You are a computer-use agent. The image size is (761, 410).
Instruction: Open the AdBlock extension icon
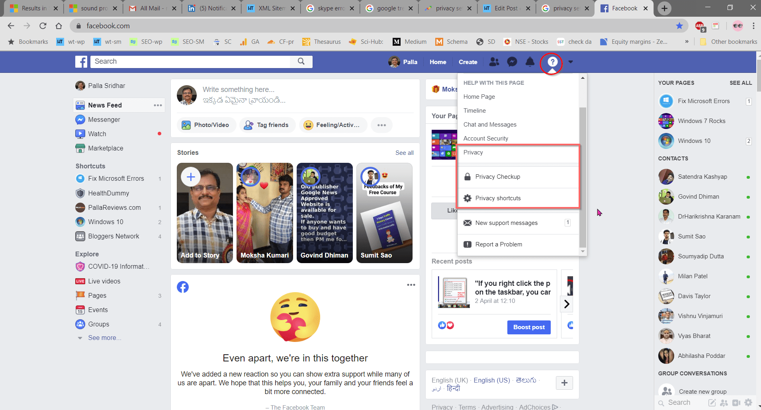tap(700, 26)
